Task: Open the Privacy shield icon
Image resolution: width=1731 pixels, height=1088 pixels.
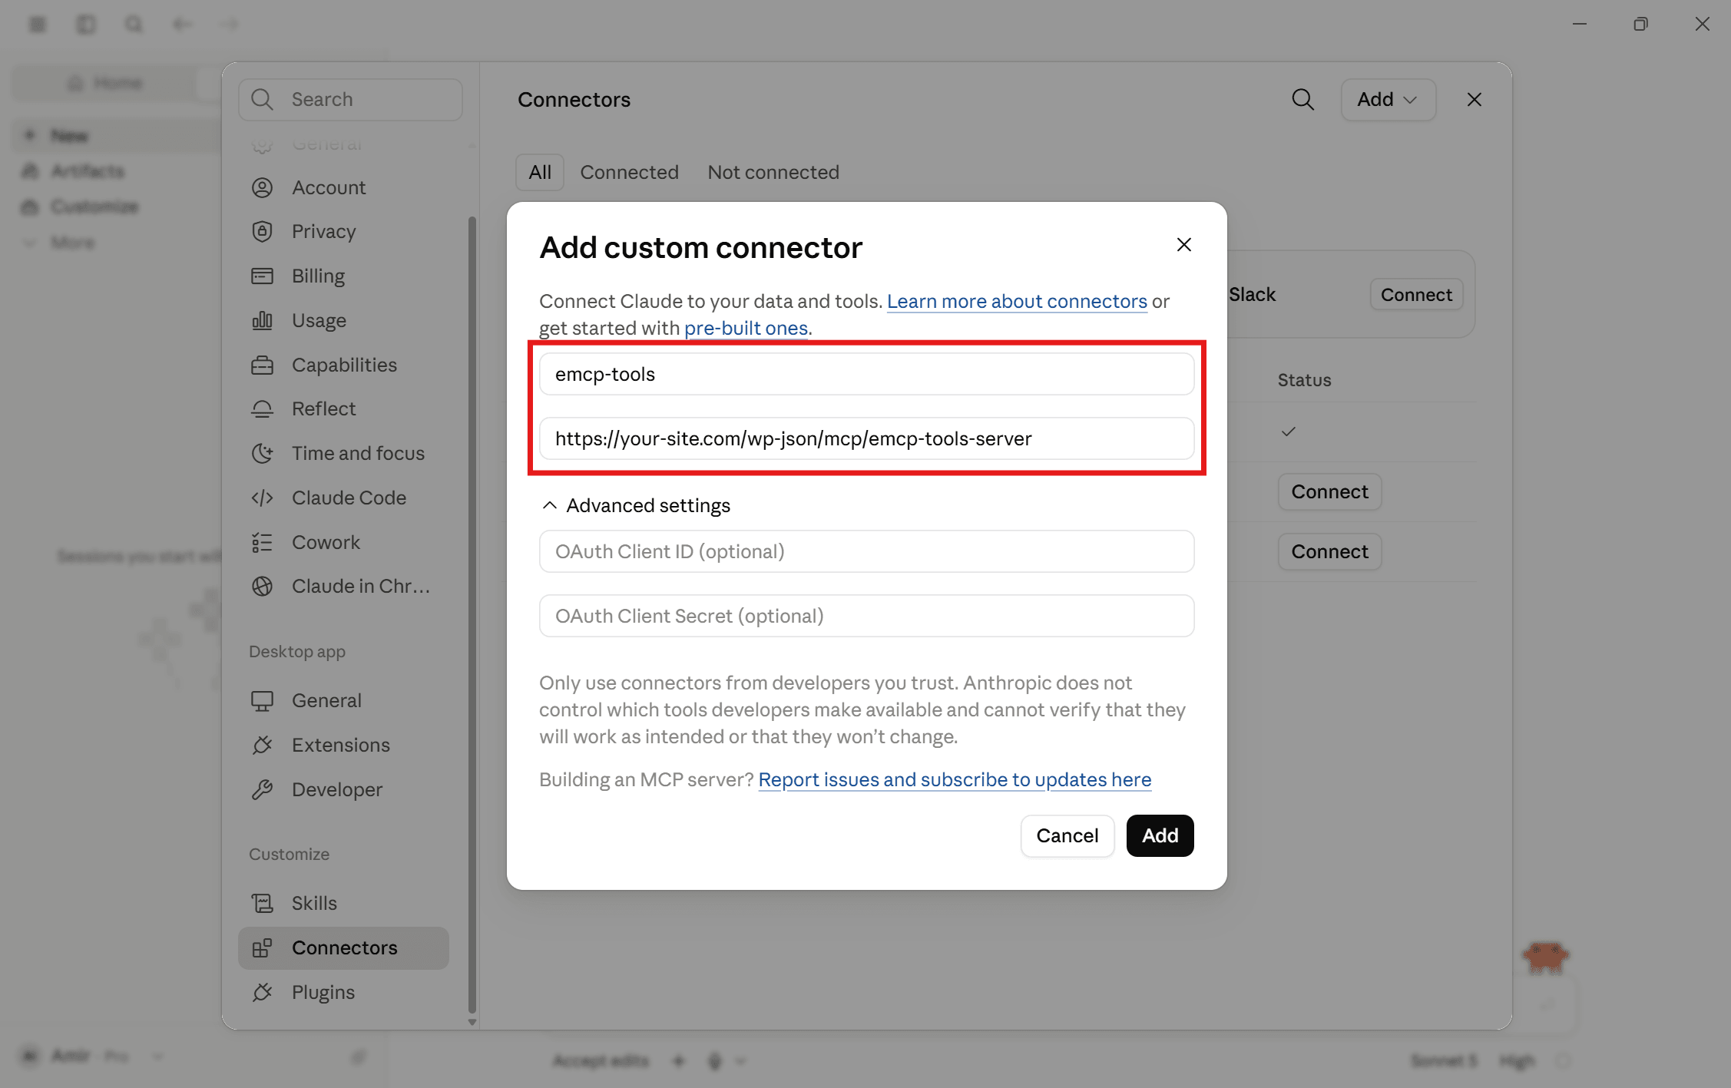Action: (262, 231)
